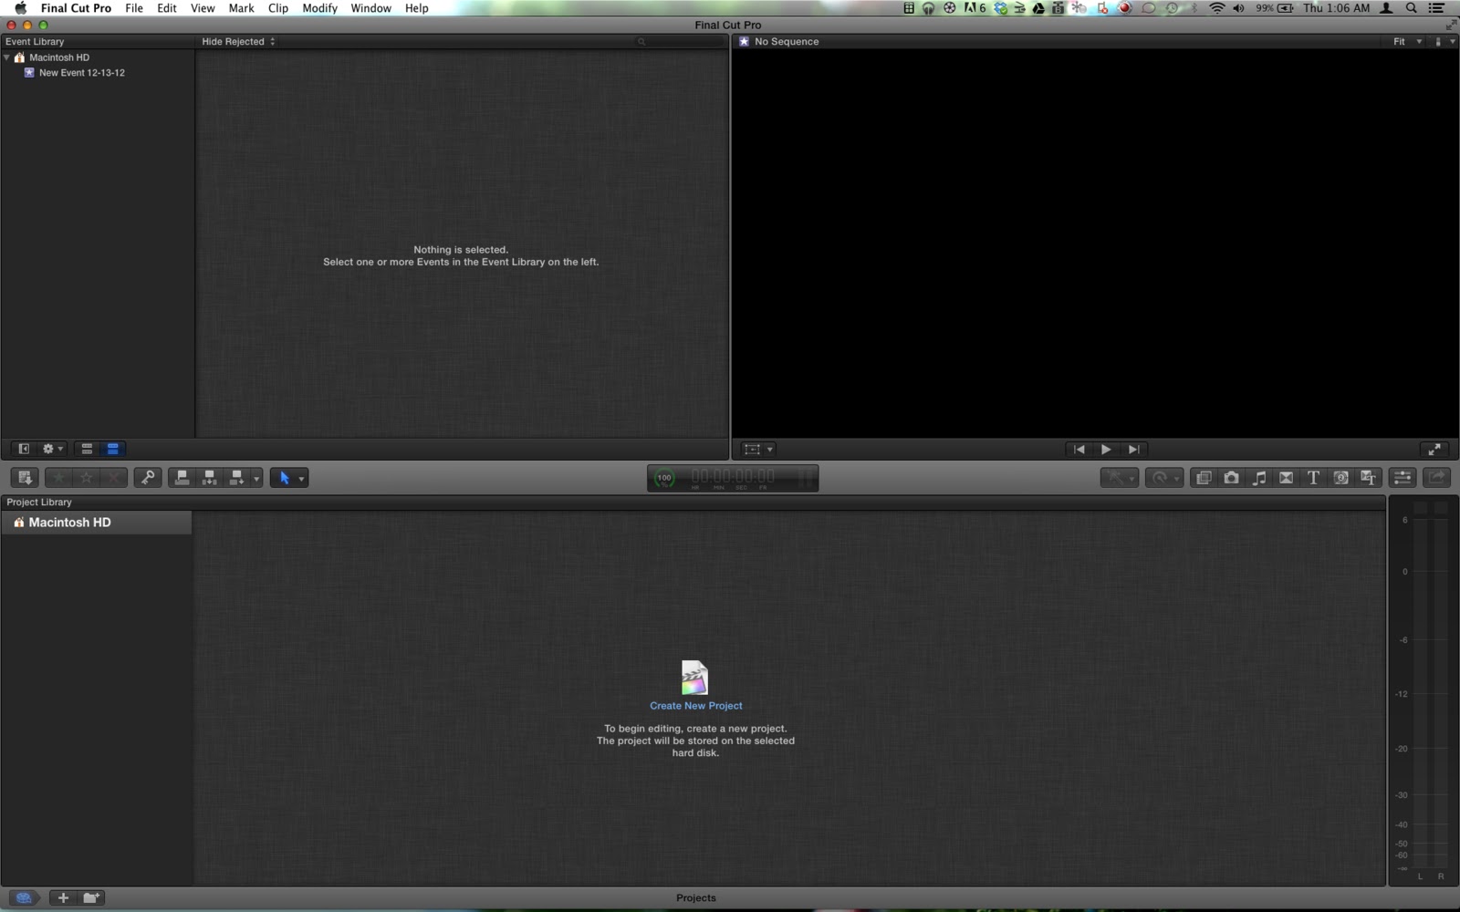Open Notification Center list icon
Image resolution: width=1460 pixels, height=912 pixels.
coord(1435,8)
